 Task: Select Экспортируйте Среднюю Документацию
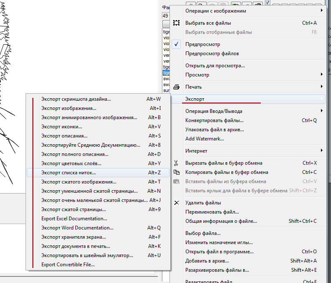pos(98,145)
